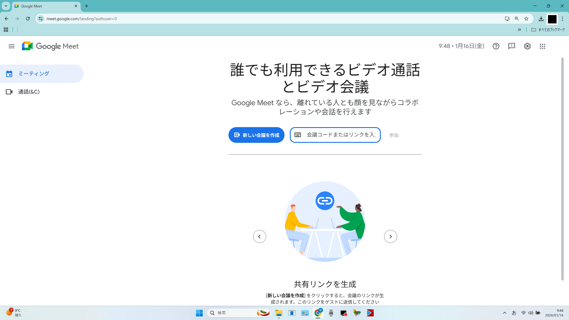The width and height of the screenshot is (569, 320).
Task: Open the Chrome downloads icon
Action: [541, 19]
